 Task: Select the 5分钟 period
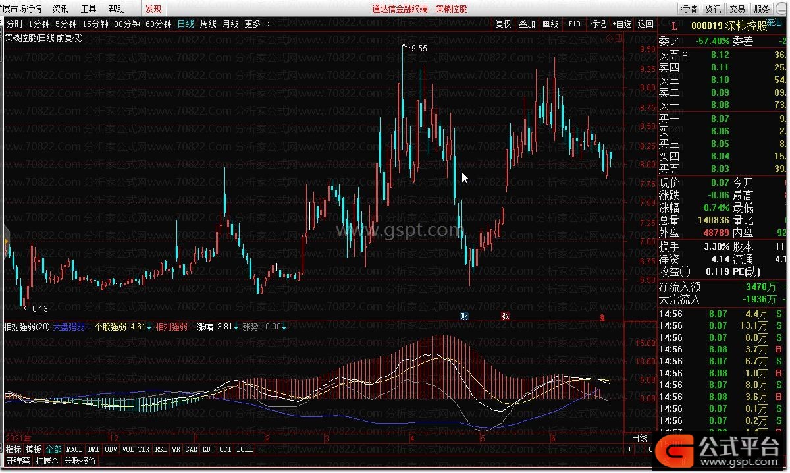(66, 24)
